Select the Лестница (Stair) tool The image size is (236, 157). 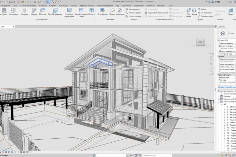coord(120,11)
